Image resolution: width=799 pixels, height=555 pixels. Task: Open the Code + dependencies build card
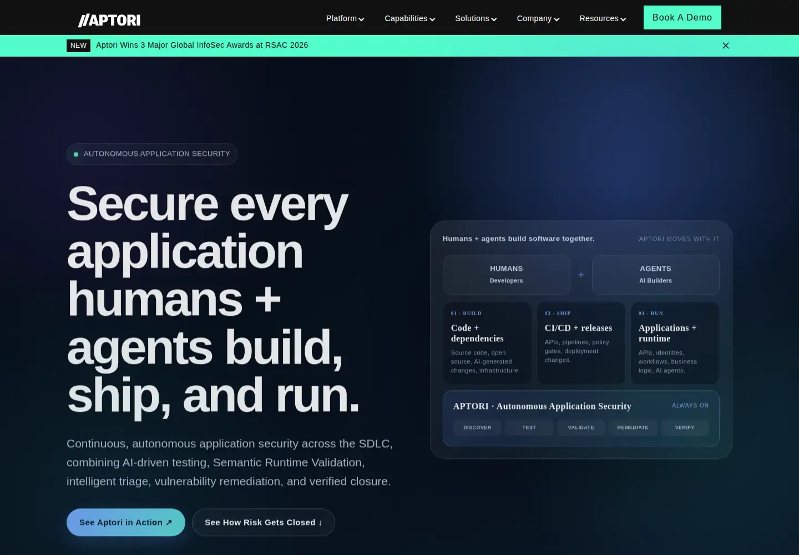(x=487, y=343)
